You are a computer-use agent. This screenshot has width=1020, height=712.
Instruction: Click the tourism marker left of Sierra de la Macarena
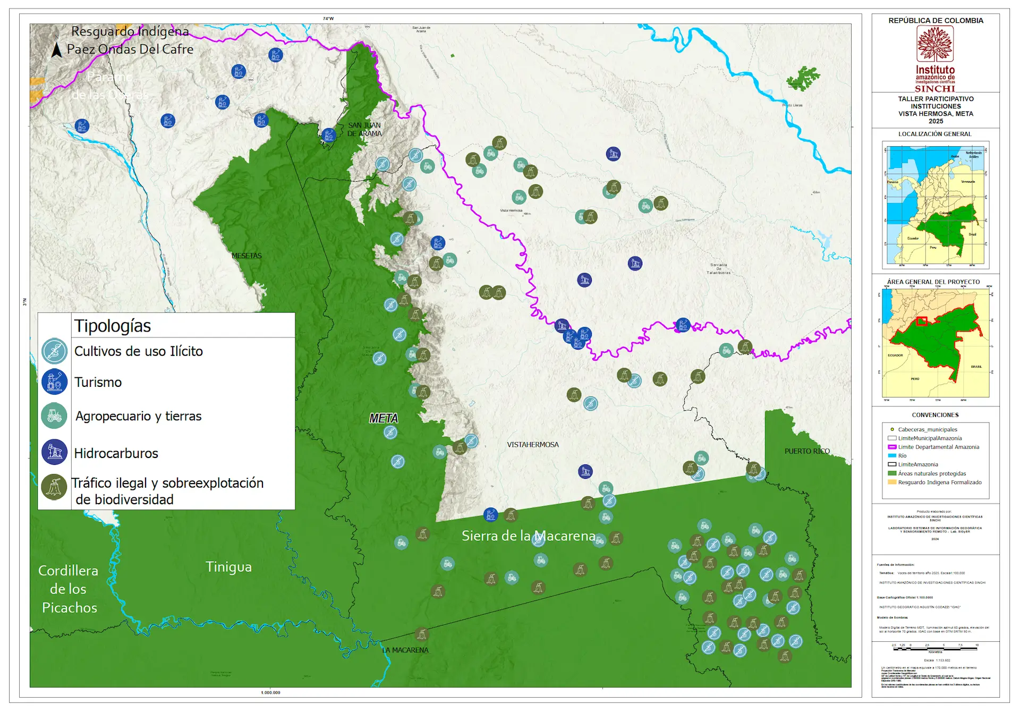(x=490, y=514)
